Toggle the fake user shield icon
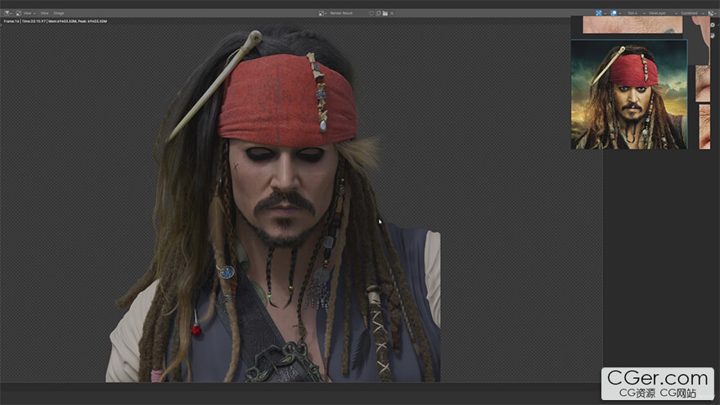Screen dimensions: 720x405 point(371,13)
